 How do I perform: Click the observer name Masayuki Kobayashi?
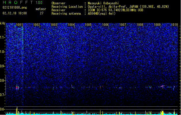point(103,3)
